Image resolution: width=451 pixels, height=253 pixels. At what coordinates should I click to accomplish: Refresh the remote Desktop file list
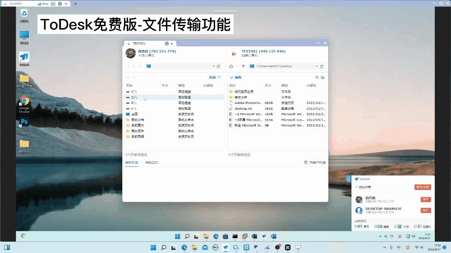pos(322,66)
